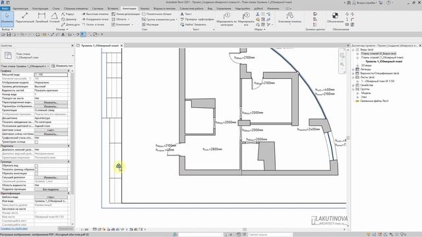
Task: Click the Изменить тип button
Action: [62, 66]
